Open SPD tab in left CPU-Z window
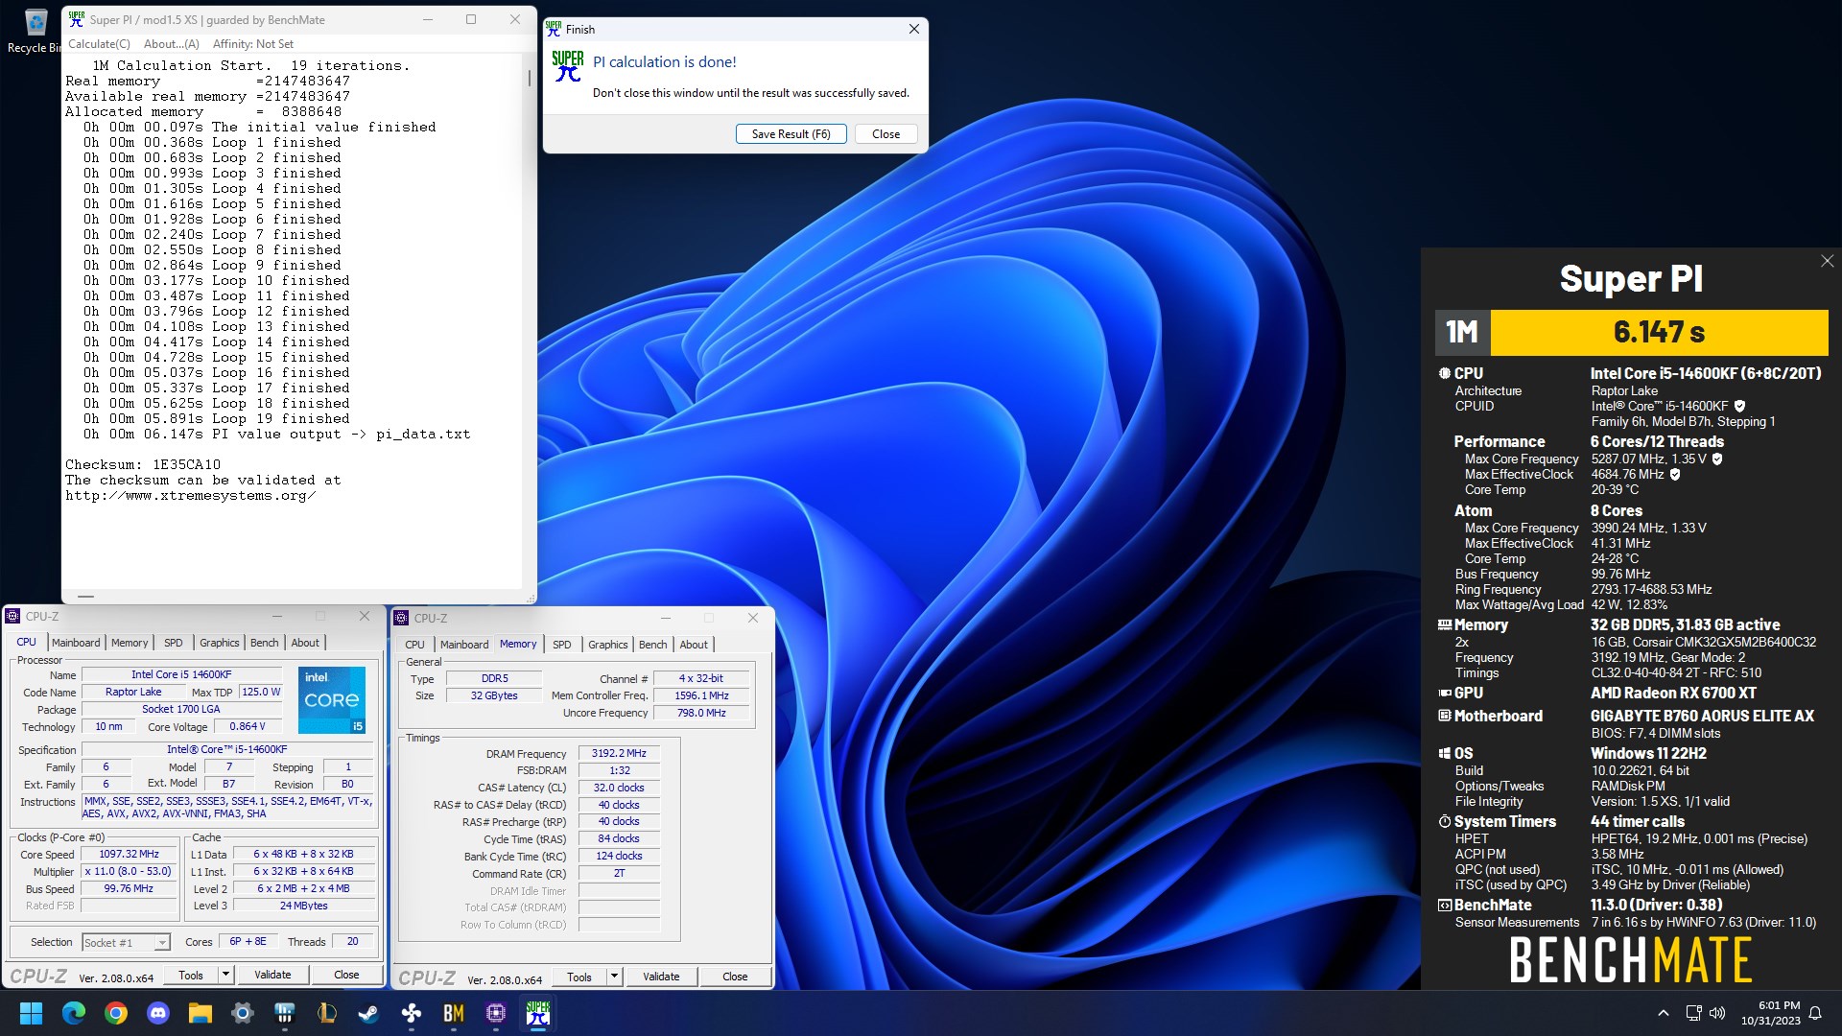The image size is (1842, 1036). point(173,643)
